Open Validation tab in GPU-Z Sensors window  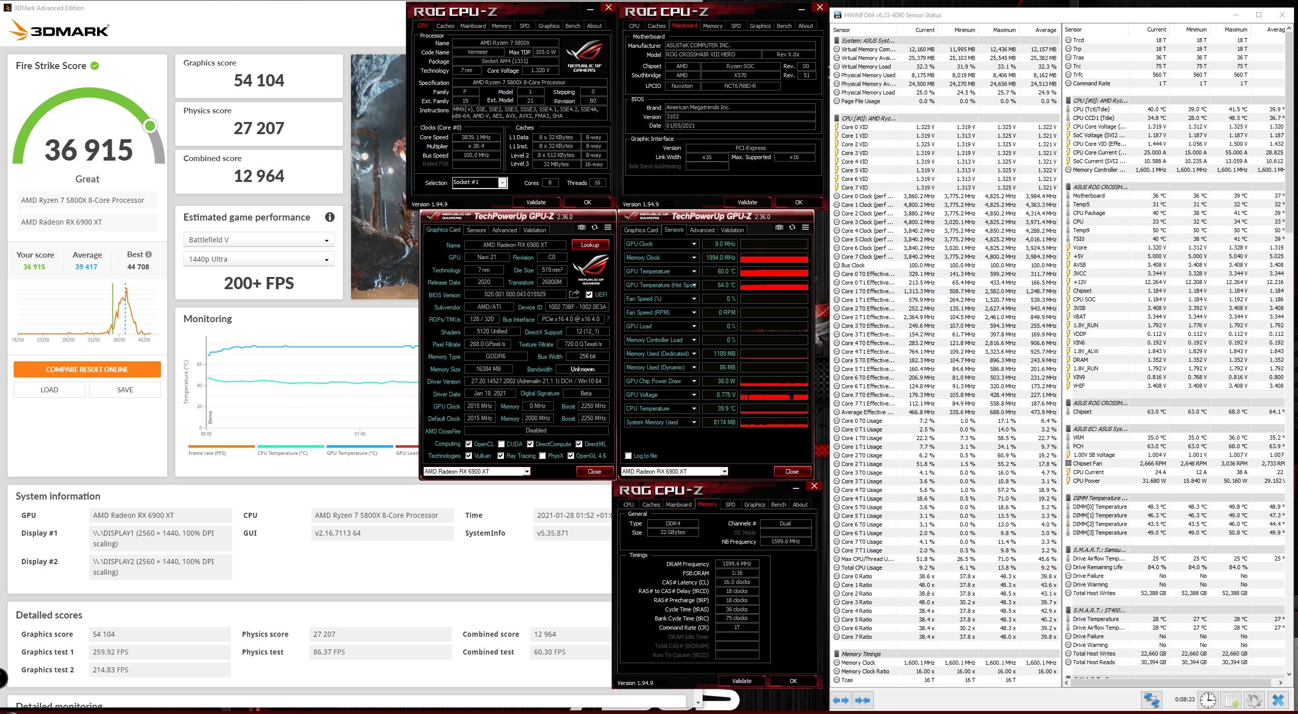click(x=732, y=230)
